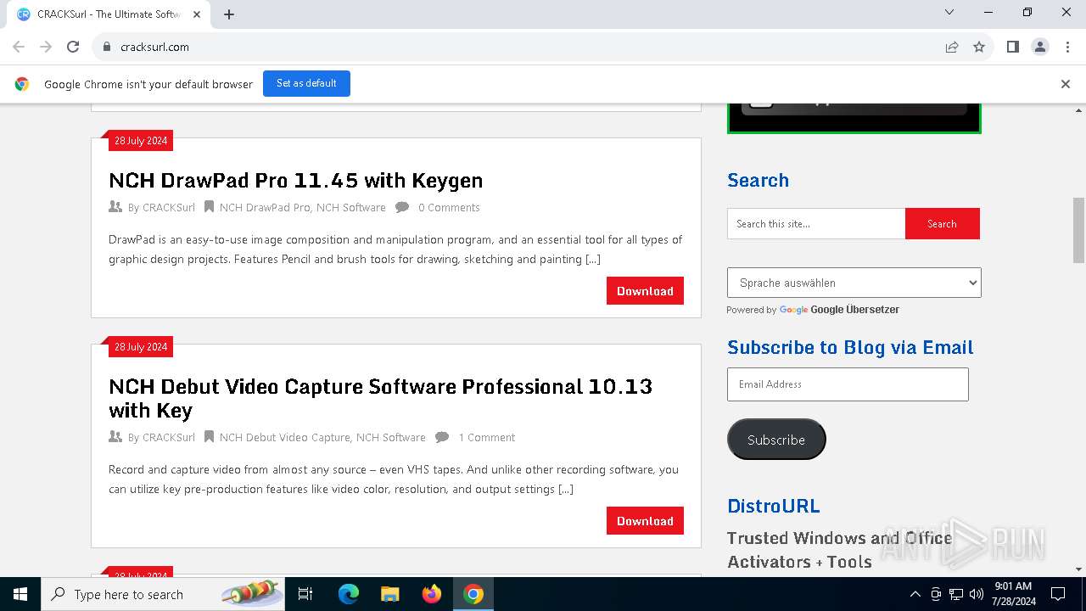The width and height of the screenshot is (1086, 611).
Task: Open the NCH DrawPad Pro category link
Action: (265, 207)
